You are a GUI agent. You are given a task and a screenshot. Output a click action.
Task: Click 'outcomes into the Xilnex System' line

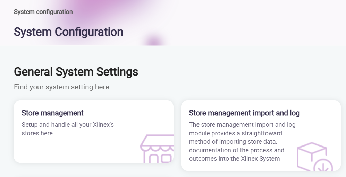pos(234,159)
